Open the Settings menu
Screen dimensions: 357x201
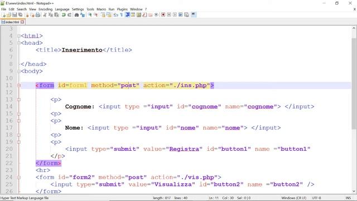pyautogui.click(x=78, y=9)
